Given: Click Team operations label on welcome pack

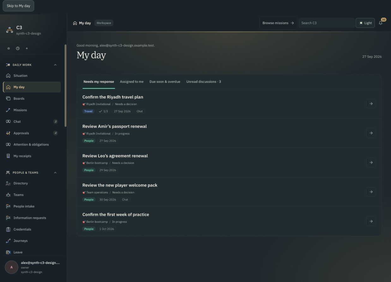Looking at the screenshot, I should click(x=97, y=192).
